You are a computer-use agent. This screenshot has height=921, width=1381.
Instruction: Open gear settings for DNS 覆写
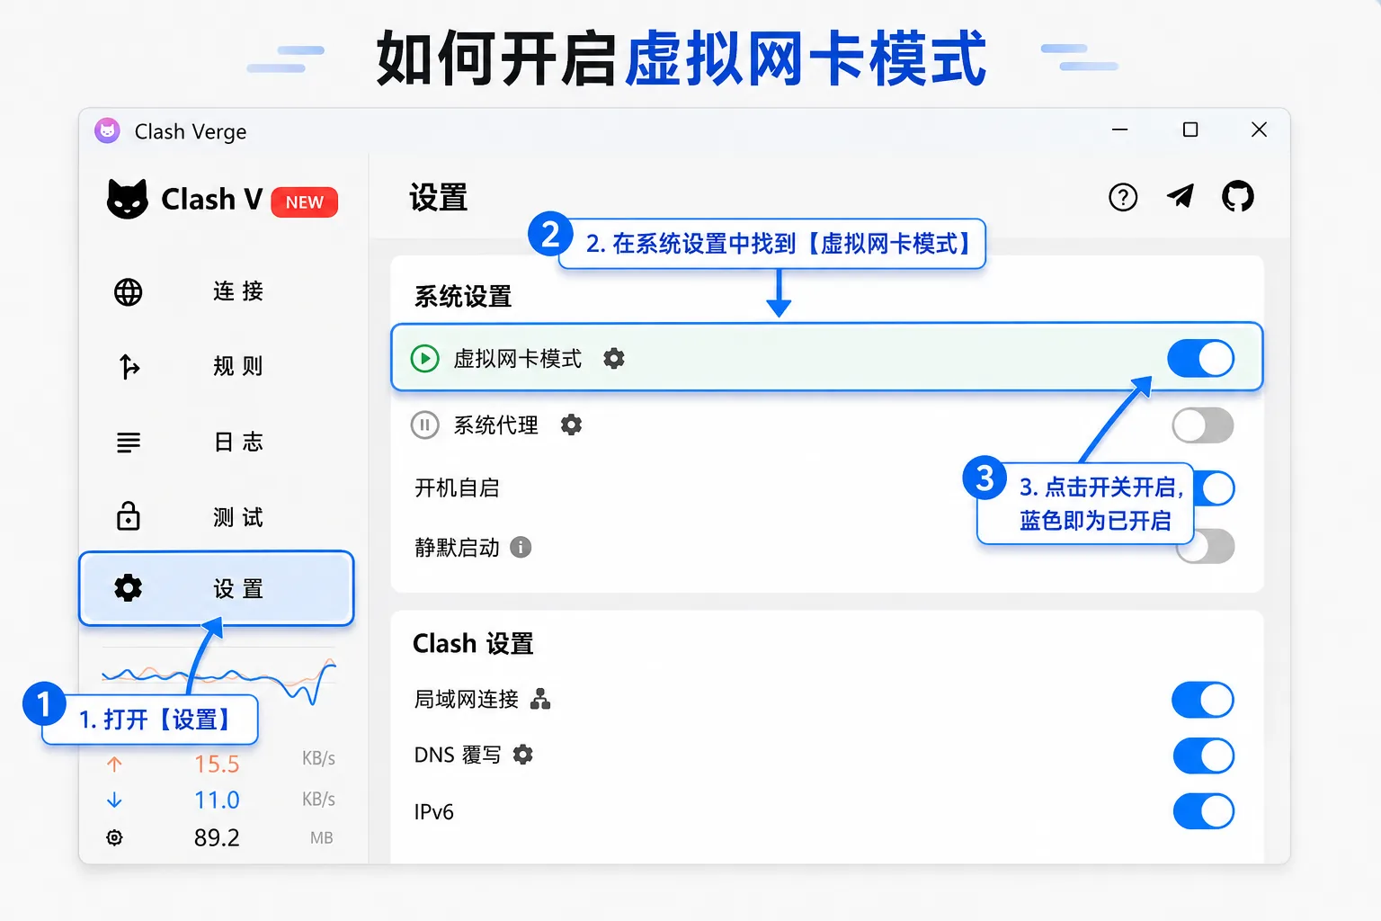coord(523,755)
